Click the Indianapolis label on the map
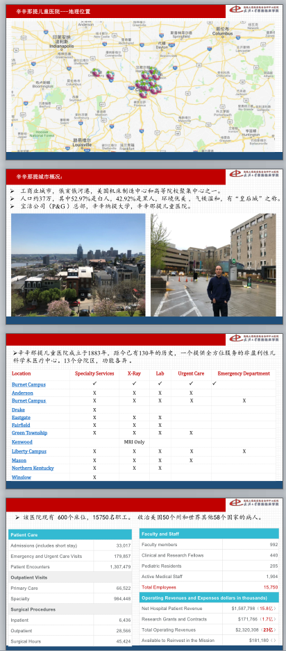 61,46
